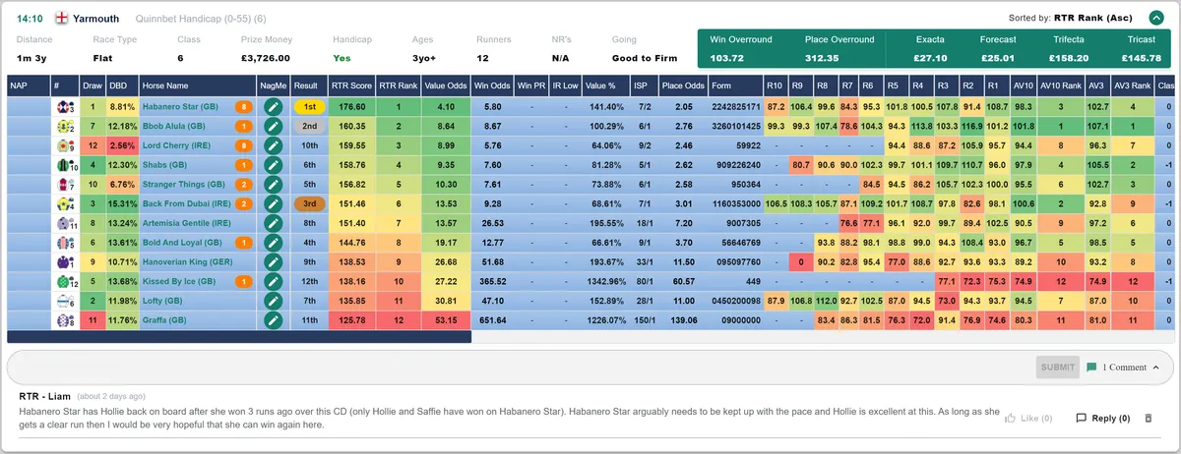The height and width of the screenshot is (454, 1181).
Task: Click the horizontal scrollbar under the table
Action: click(x=239, y=336)
